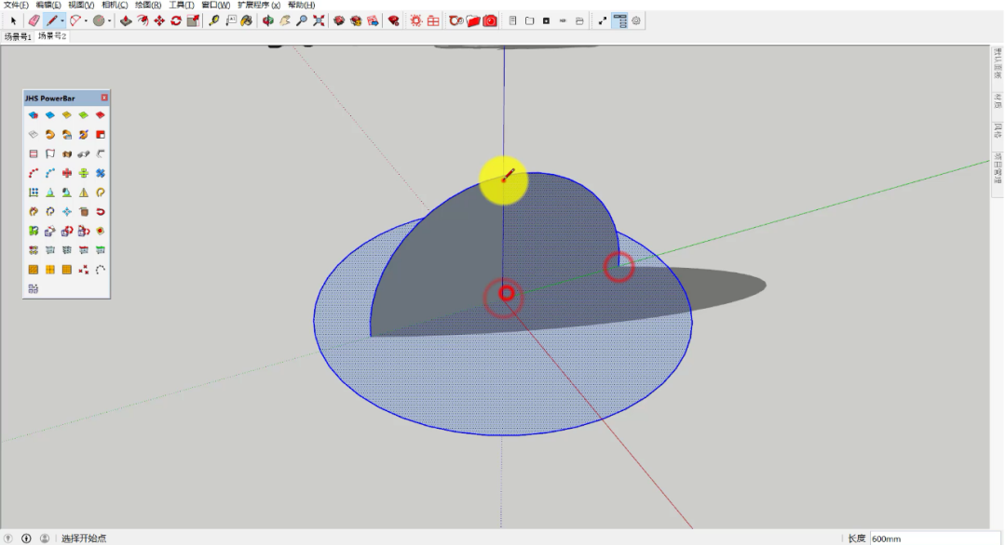Select the Move tool with four red arrows

(159, 21)
